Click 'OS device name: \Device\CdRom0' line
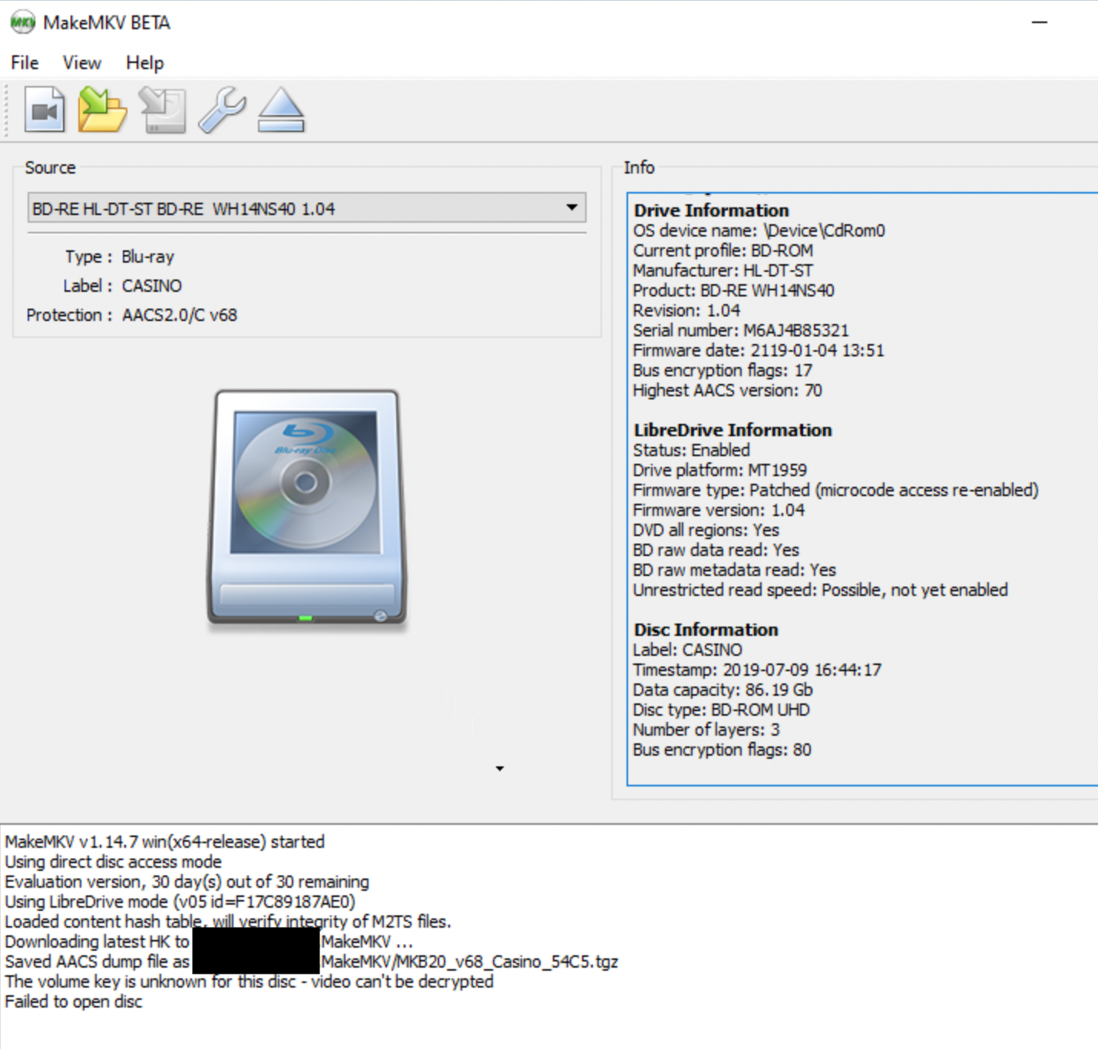 759,230
